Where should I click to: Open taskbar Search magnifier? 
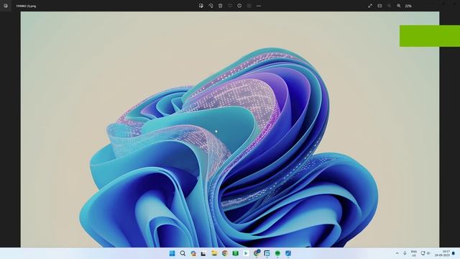coord(183,253)
